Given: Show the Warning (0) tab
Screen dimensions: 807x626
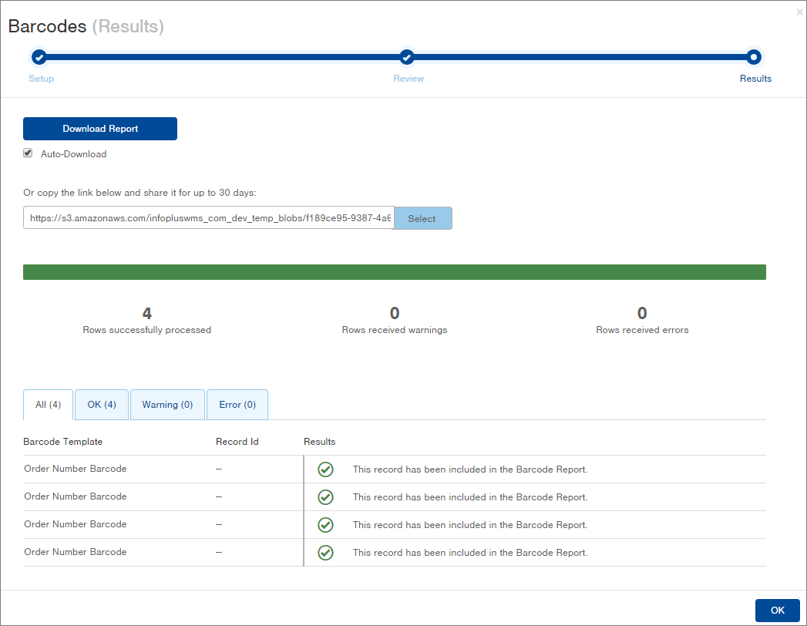Looking at the screenshot, I should (167, 405).
